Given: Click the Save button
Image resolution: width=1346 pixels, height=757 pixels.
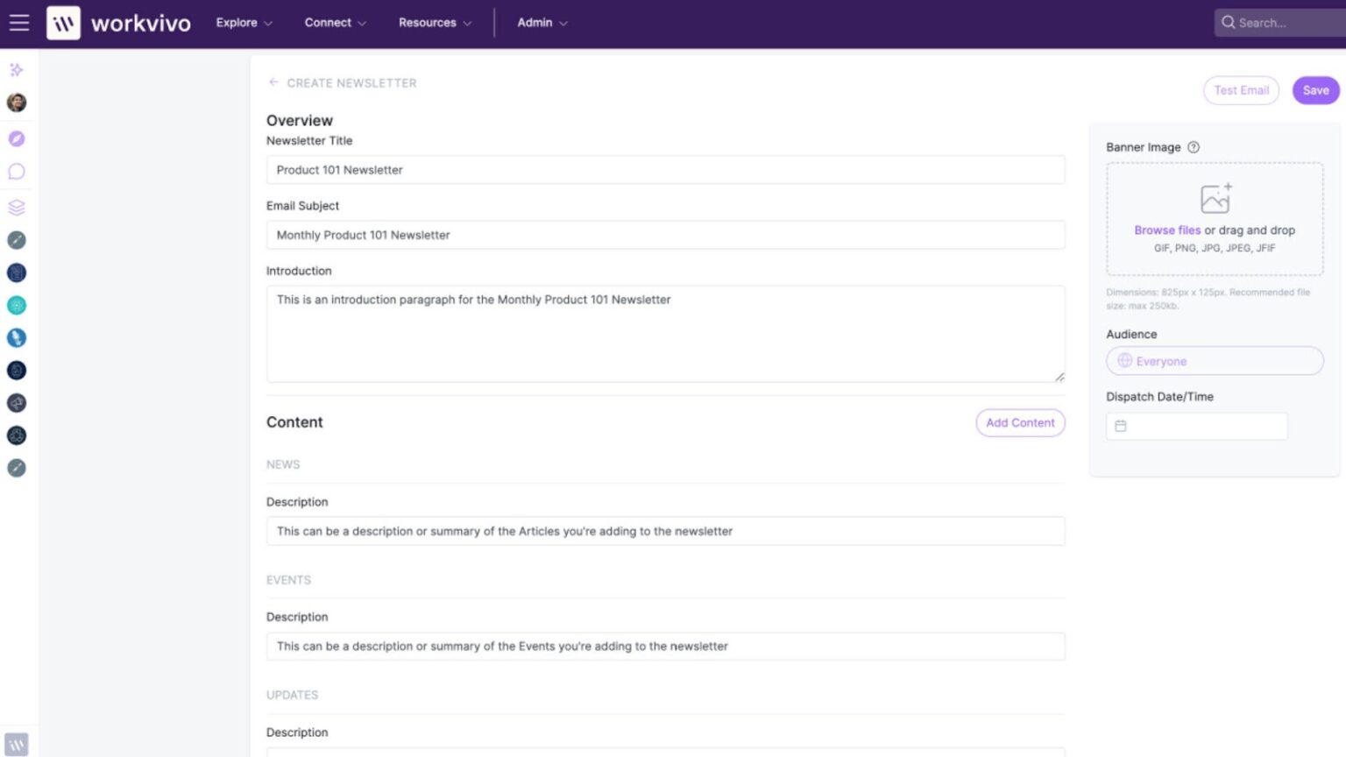Looking at the screenshot, I should (x=1315, y=90).
